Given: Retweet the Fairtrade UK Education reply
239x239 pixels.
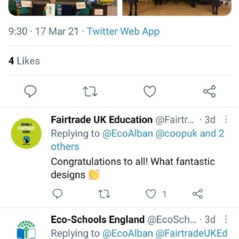Looking at the screenshot, I should [104, 194].
